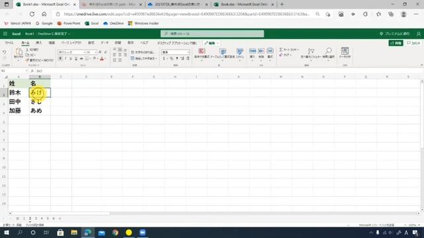Switch to the Help ribbon tab

point(144,43)
